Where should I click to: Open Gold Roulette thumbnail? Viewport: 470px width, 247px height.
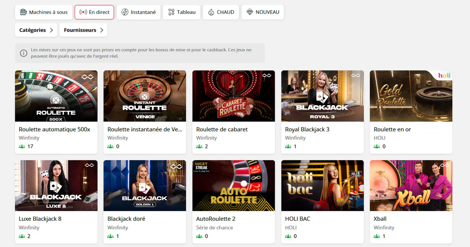coord(411,96)
